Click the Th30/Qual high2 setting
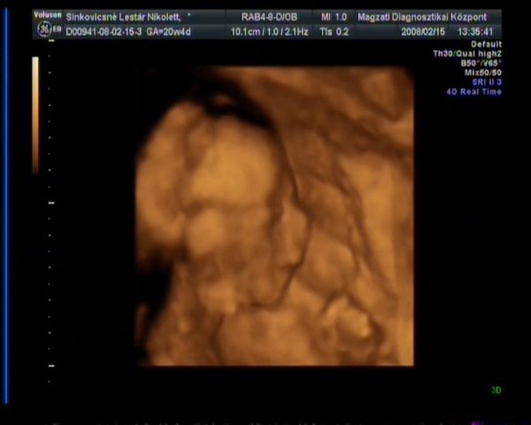Viewport: 531px width, 425px height. coord(466,53)
